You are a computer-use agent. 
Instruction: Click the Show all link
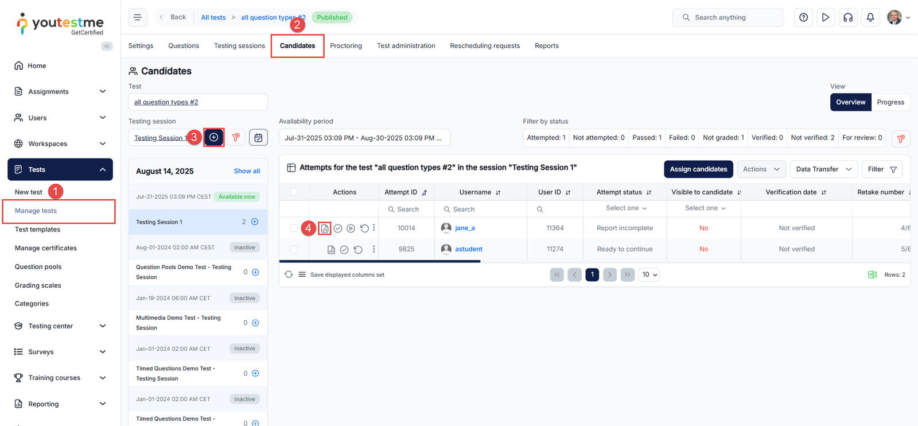click(247, 171)
